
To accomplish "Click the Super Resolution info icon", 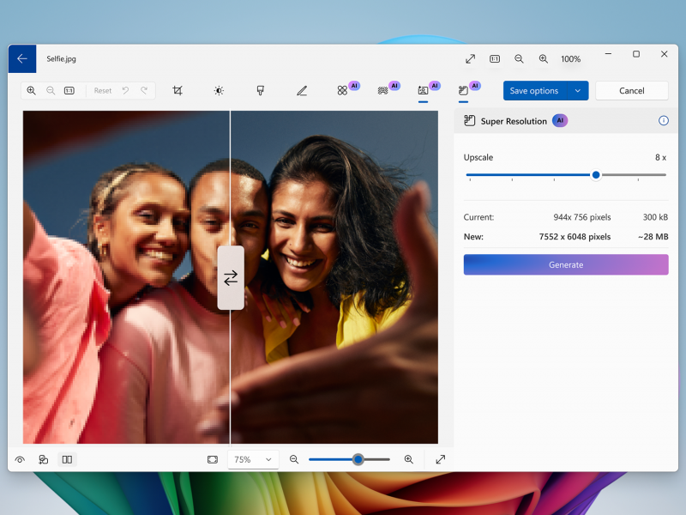I will 663,121.
